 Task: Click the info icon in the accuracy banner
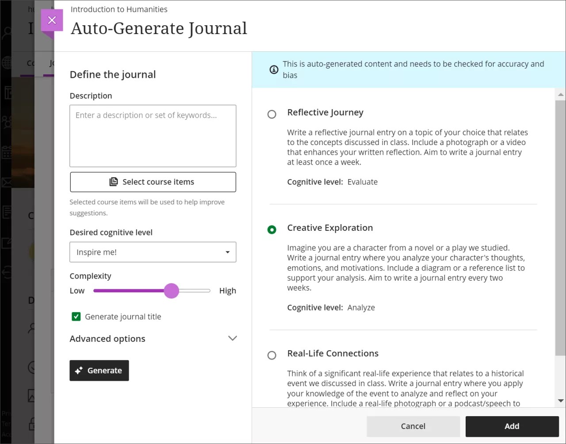pyautogui.click(x=273, y=69)
